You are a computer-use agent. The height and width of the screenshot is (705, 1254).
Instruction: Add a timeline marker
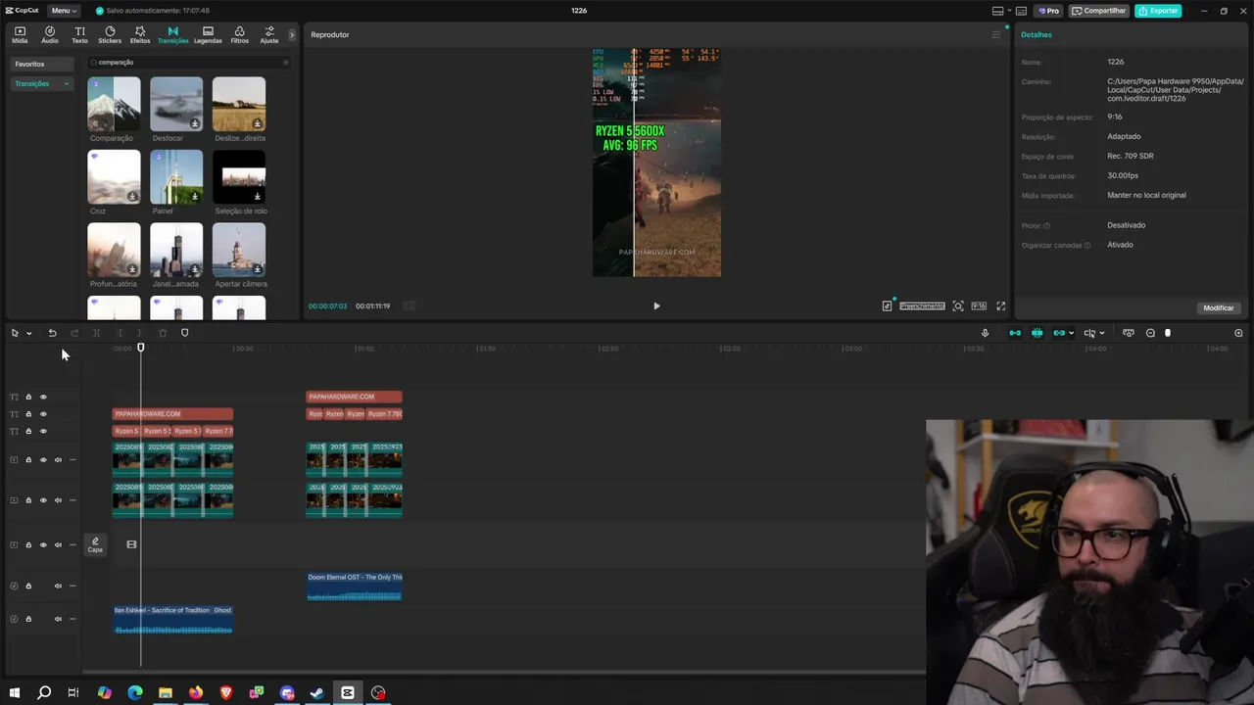pyautogui.click(x=184, y=333)
